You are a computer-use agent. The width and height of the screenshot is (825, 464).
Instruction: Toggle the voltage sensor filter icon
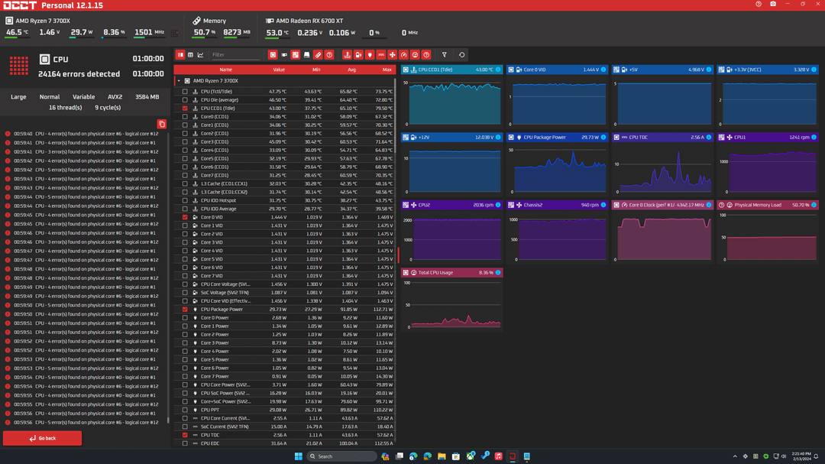(358, 55)
